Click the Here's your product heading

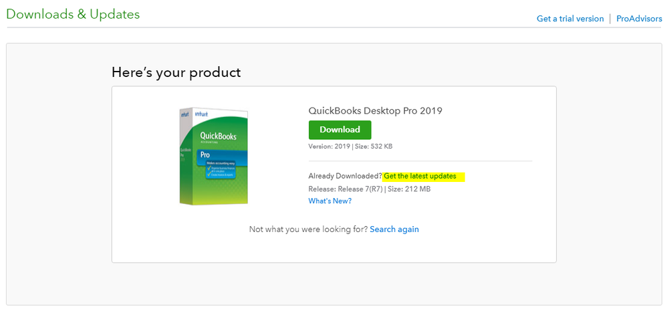pos(176,72)
